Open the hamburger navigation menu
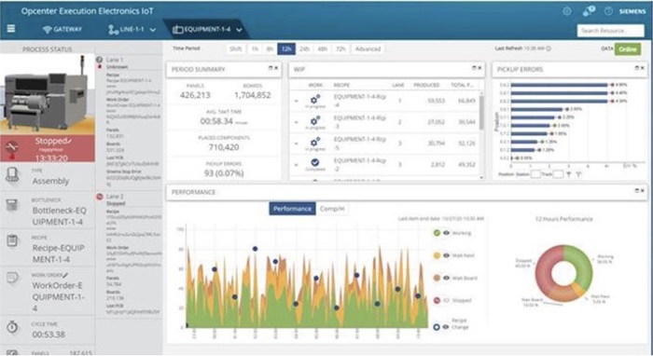 coord(11,29)
